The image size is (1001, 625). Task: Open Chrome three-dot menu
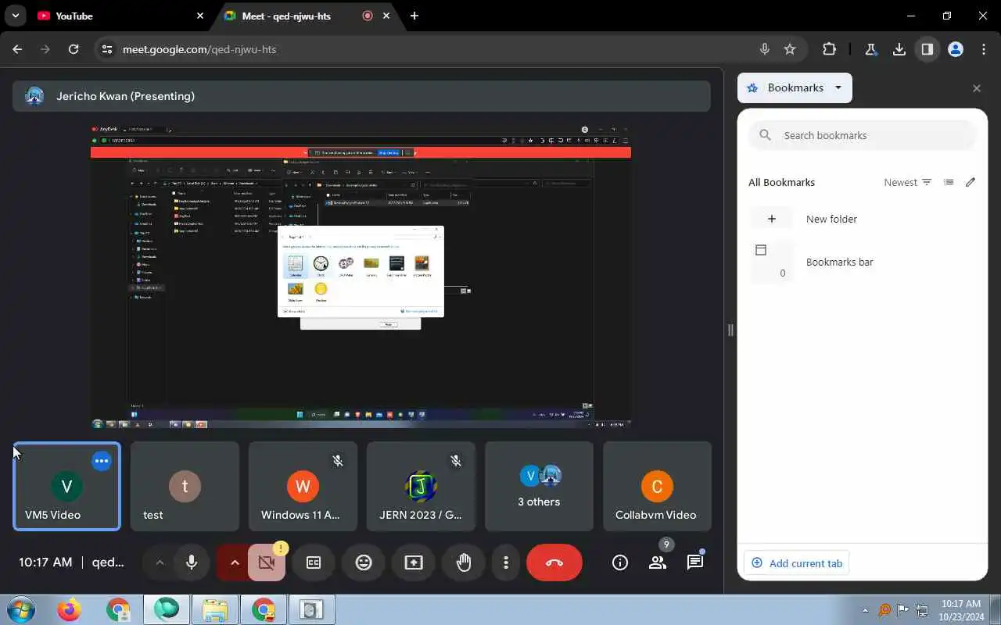(x=984, y=49)
